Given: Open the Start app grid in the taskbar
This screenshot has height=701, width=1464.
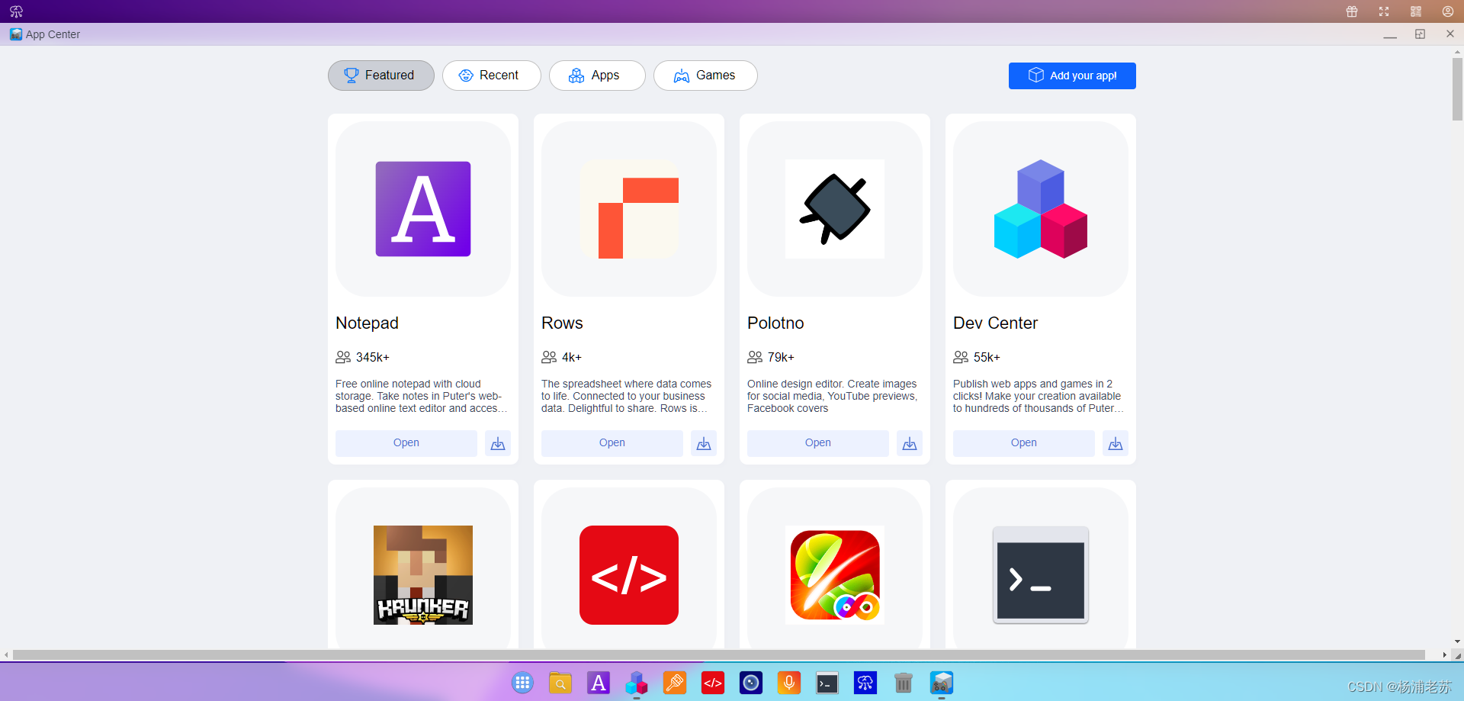Looking at the screenshot, I should (522, 683).
